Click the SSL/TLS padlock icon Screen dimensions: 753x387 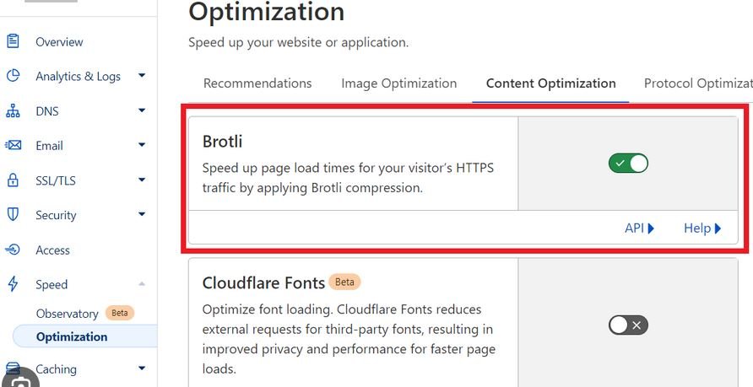coord(13,180)
